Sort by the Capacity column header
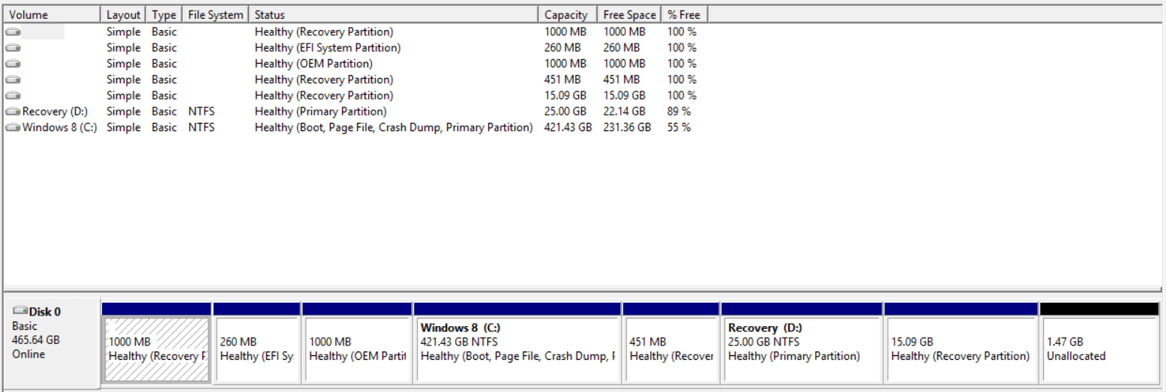This screenshot has width=1166, height=392. [568, 14]
